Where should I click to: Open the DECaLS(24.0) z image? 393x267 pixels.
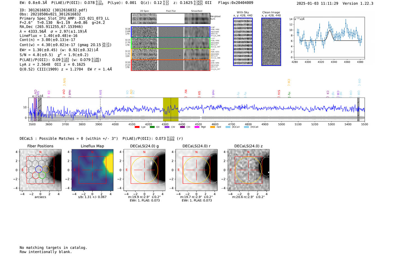click(x=248, y=170)
